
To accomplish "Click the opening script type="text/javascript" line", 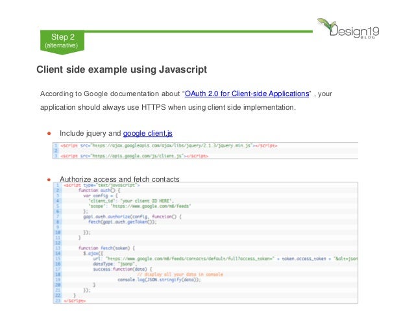I will pyautogui.click(x=102, y=185).
